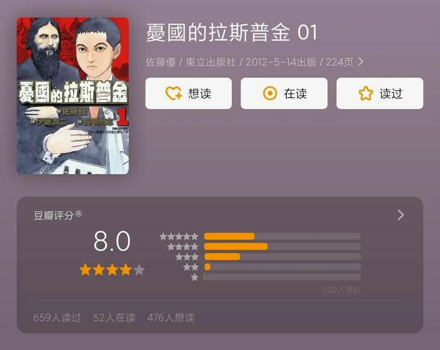
Task: Open the 476人想读 list
Action: click(x=171, y=317)
